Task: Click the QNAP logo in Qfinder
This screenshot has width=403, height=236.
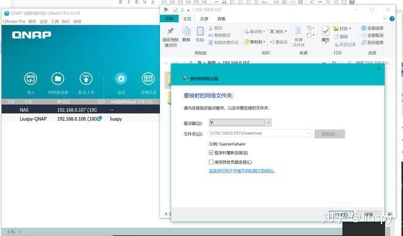Action: coord(31,35)
